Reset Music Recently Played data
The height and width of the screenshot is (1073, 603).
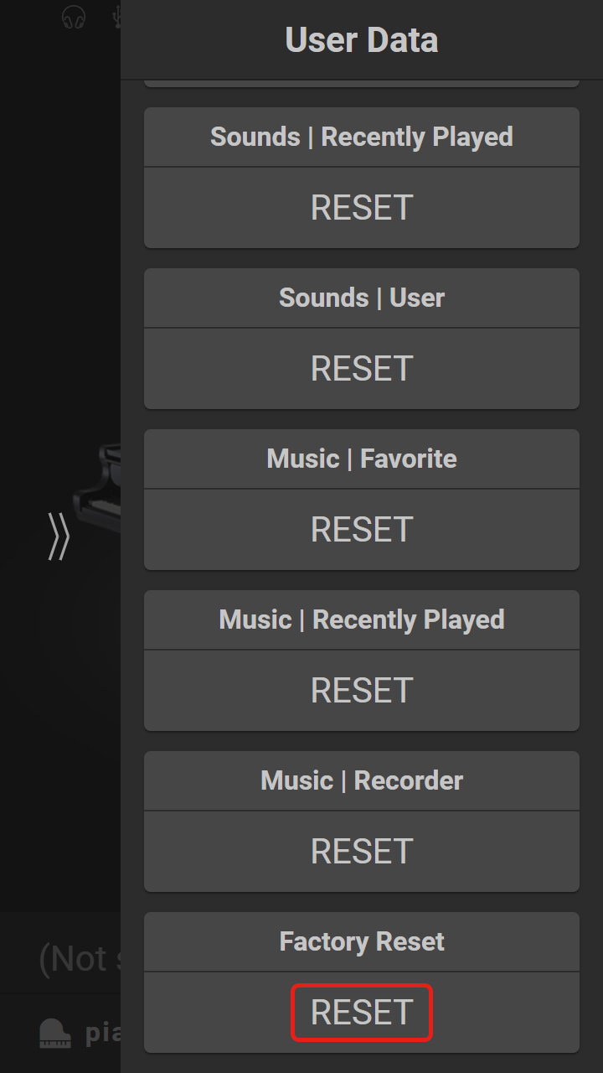pos(362,691)
